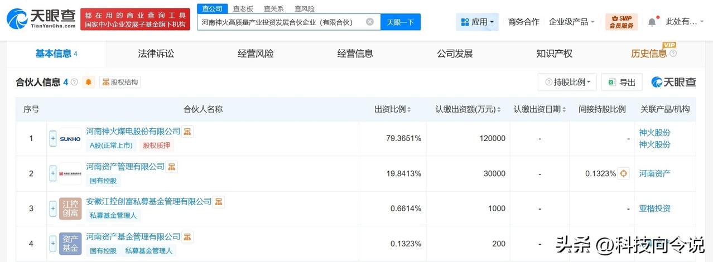Image resolution: width=713 pixels, height=262 pixels.
Task: Click the SVIP member service badge
Action: click(x=621, y=22)
